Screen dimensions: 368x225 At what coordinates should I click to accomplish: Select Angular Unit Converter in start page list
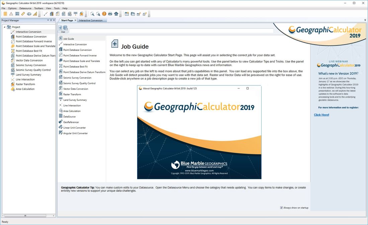pyautogui.click(x=75, y=133)
